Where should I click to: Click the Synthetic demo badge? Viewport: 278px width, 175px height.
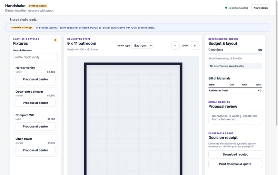tap(38, 6)
